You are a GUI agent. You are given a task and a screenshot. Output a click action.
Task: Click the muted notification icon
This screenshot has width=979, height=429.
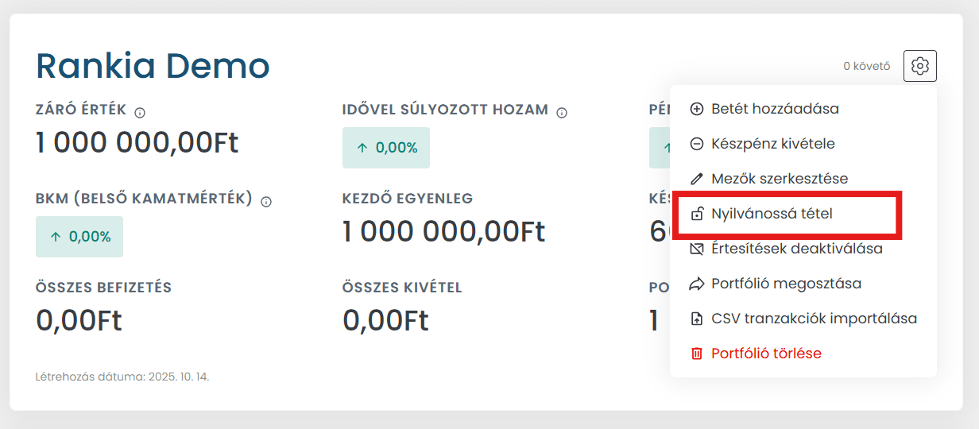click(697, 249)
